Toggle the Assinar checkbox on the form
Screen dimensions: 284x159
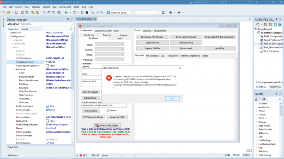pyautogui.click(x=108, y=110)
